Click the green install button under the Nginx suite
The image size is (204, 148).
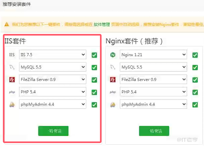[x=154, y=131]
